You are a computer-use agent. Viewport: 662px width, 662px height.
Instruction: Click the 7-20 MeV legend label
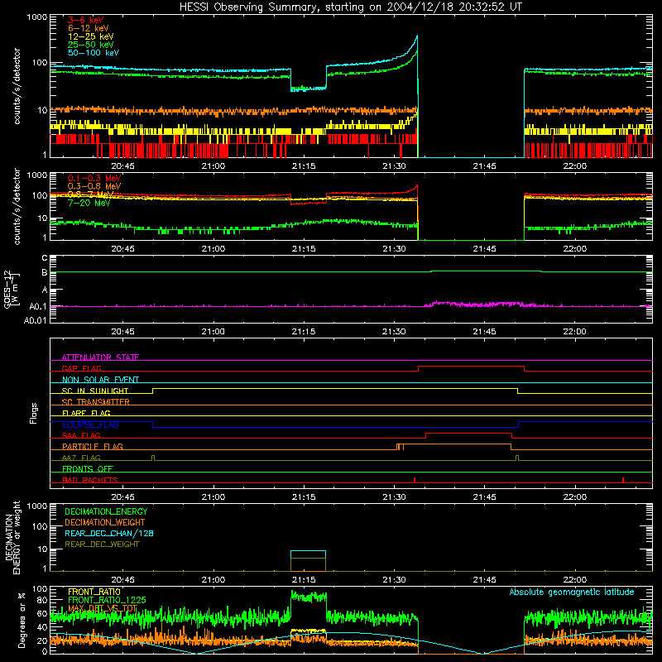(x=89, y=203)
